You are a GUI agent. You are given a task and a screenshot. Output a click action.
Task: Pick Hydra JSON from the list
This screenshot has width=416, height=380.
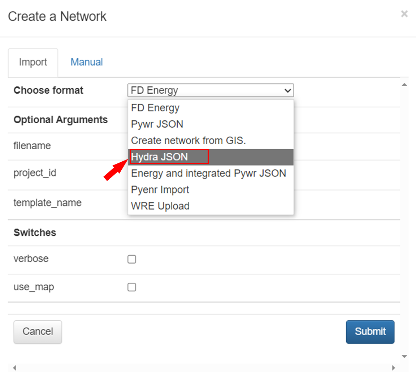pos(160,157)
